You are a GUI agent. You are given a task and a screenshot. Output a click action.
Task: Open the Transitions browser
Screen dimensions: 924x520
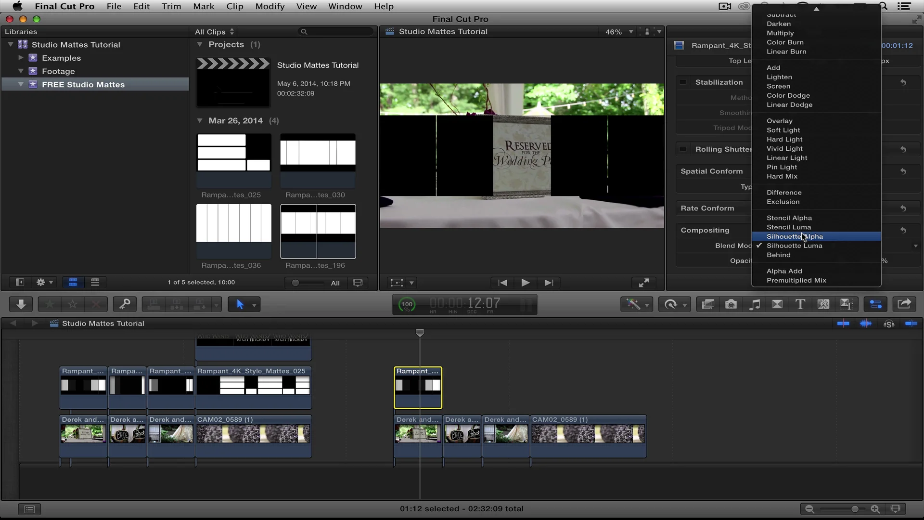tap(778, 304)
